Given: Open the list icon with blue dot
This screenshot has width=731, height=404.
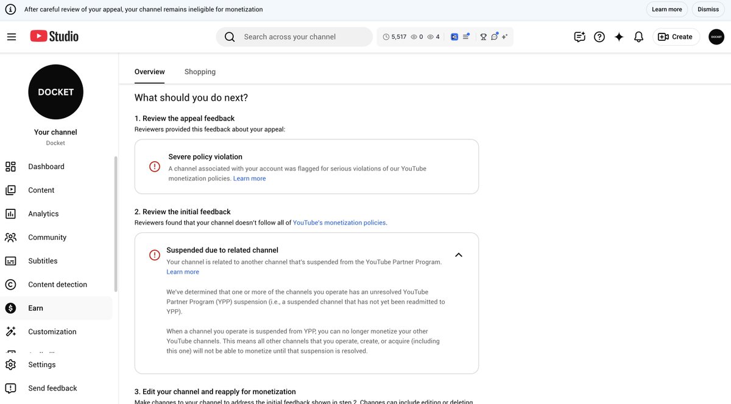Looking at the screenshot, I should (466, 37).
